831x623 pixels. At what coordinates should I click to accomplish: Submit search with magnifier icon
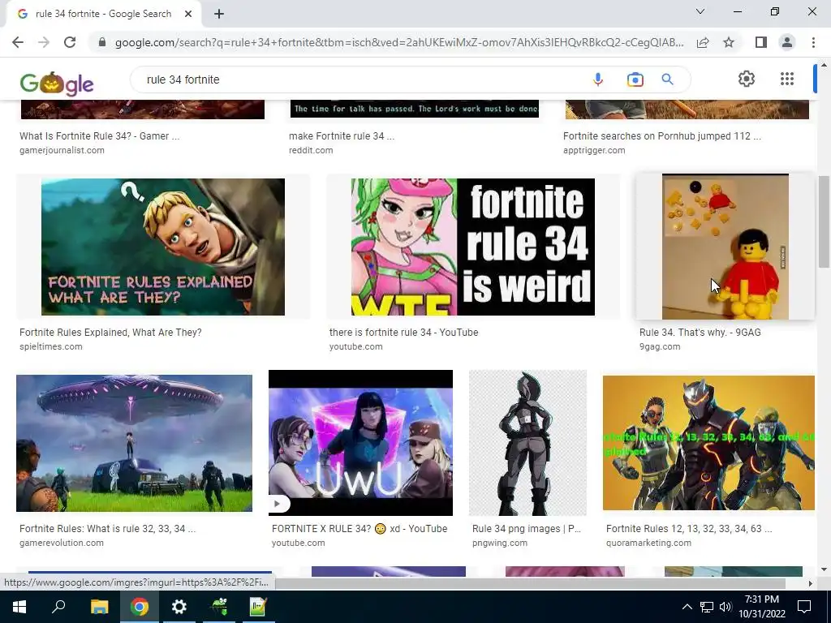667,79
